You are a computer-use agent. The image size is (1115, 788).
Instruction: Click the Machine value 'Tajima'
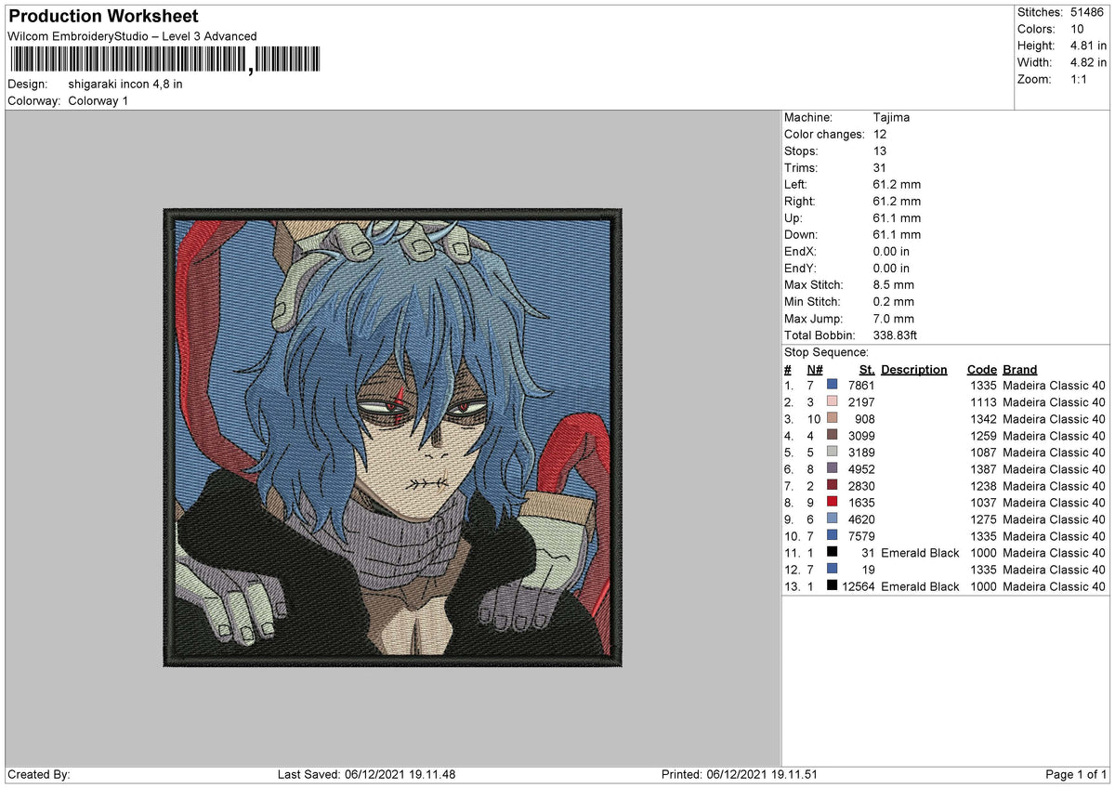(x=890, y=117)
